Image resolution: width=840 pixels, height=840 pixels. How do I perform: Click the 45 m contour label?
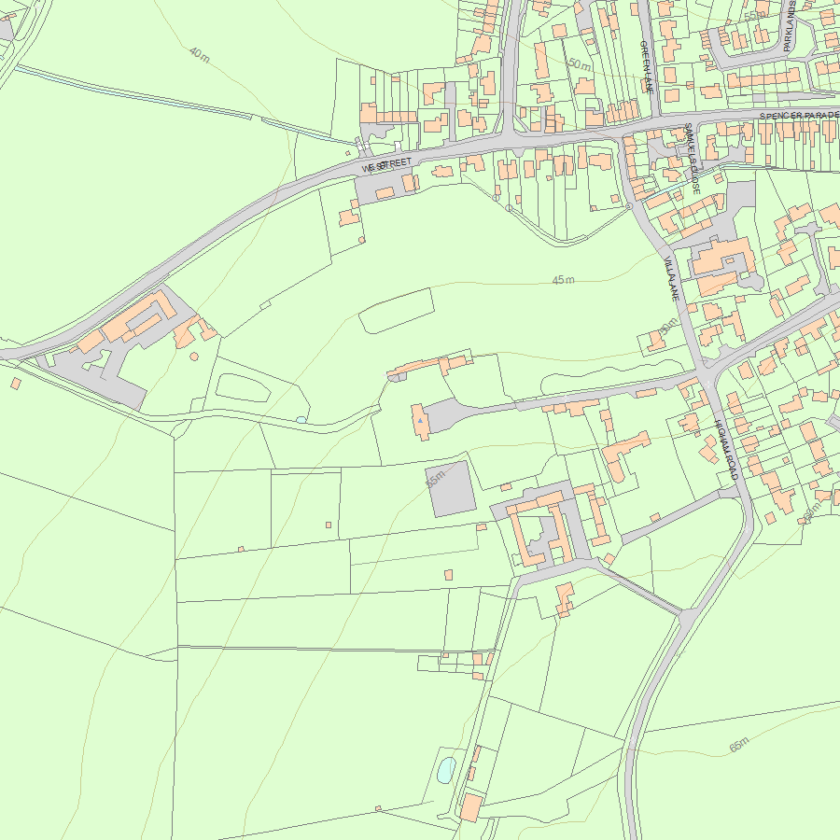tap(563, 280)
